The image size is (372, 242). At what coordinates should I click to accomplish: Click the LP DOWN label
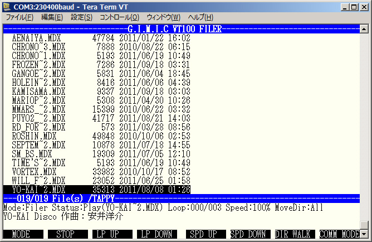pyautogui.click(x=156, y=234)
